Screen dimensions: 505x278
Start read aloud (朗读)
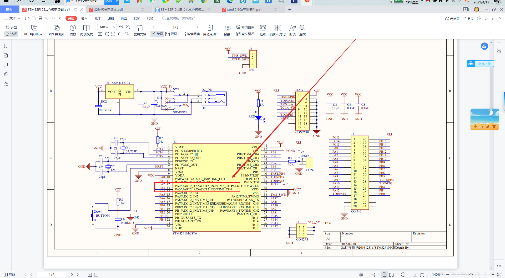[x=292, y=30]
